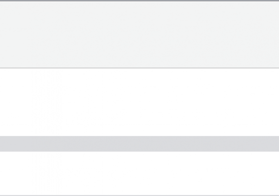The height and width of the screenshot is (196, 279).
Task: Focus the blank header area's left side
Action: click(36, 35)
